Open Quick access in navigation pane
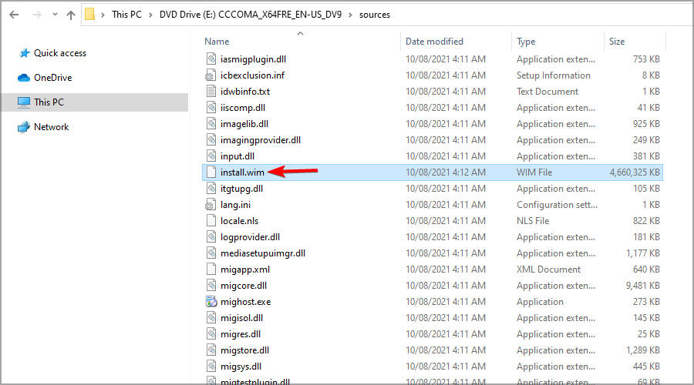Screen dimensions: 694x385 (60, 53)
